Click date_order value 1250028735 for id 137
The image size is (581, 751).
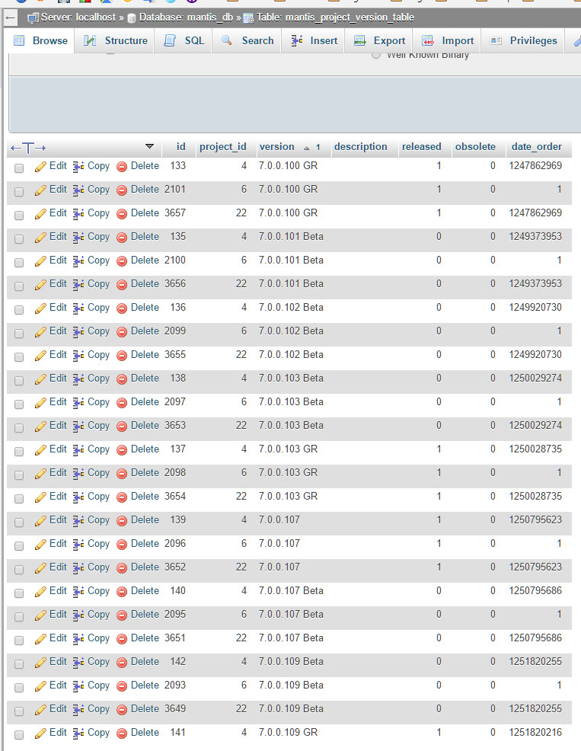coord(535,449)
